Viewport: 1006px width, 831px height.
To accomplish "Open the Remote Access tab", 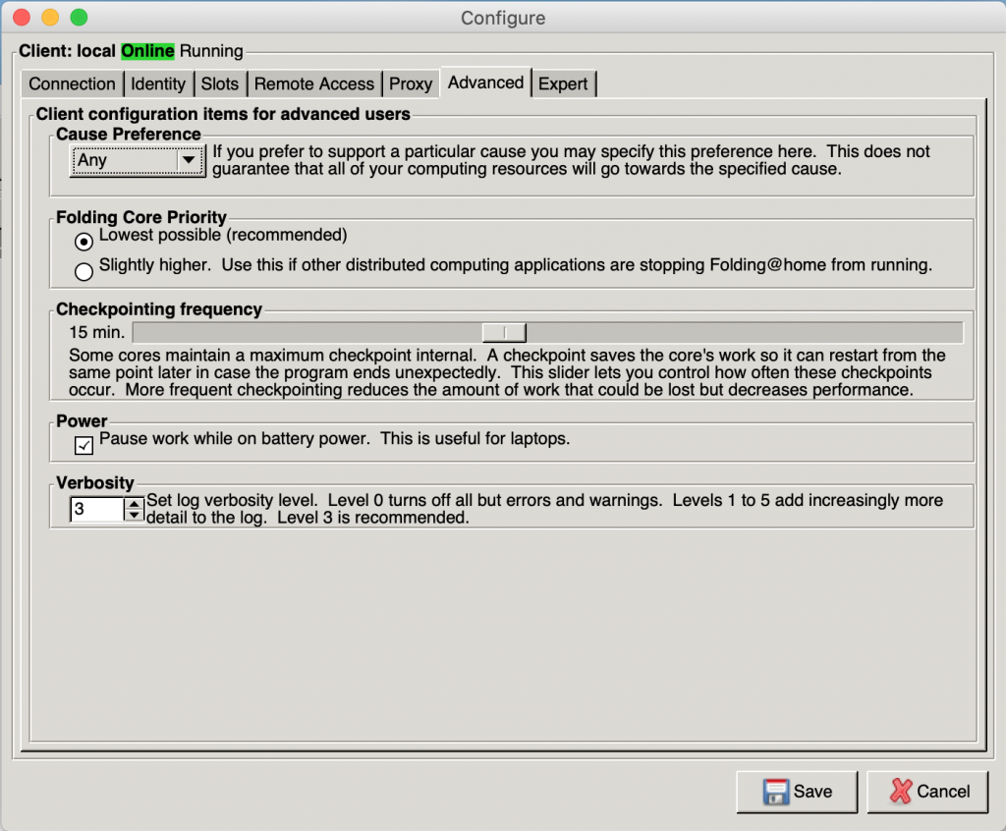I will [x=313, y=84].
